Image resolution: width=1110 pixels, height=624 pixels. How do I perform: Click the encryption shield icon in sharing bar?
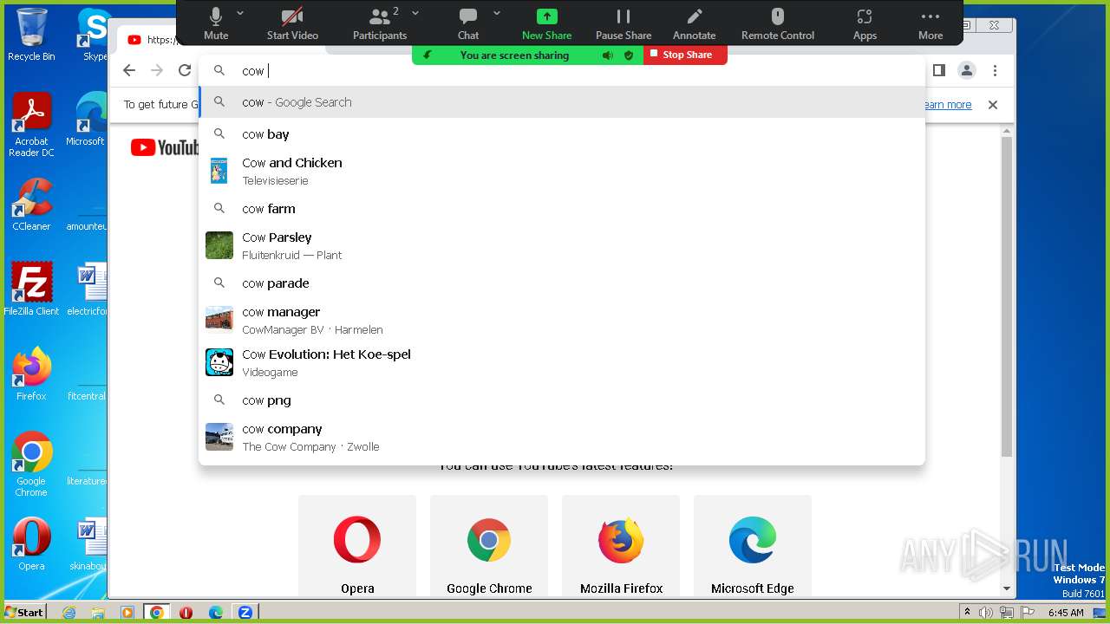pos(629,55)
